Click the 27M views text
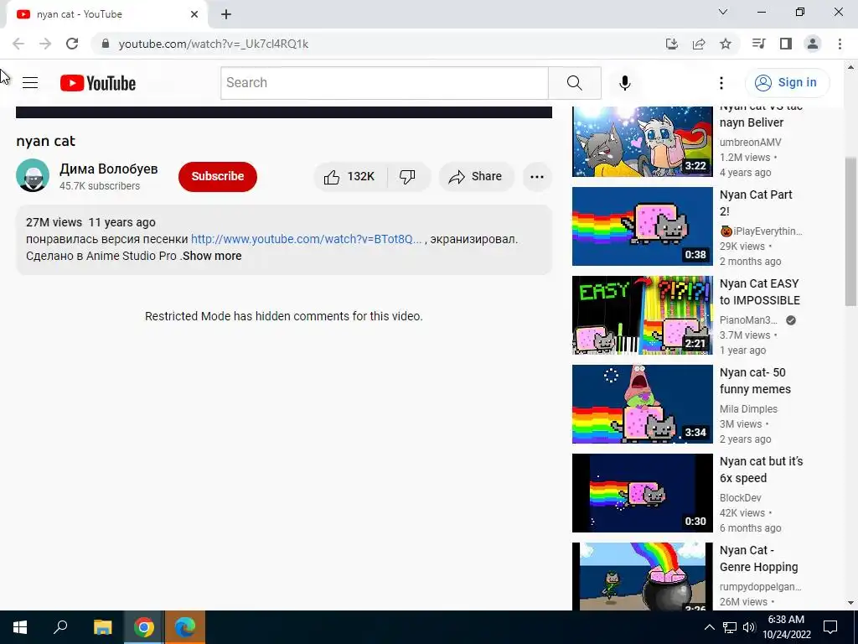The image size is (858, 644). 54,223
